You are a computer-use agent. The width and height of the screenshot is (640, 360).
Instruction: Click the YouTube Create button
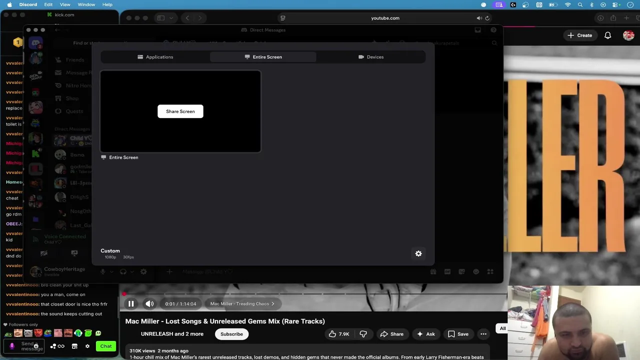pos(579,35)
